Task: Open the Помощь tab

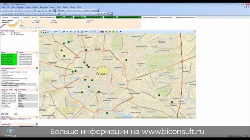Action: [5, 17]
